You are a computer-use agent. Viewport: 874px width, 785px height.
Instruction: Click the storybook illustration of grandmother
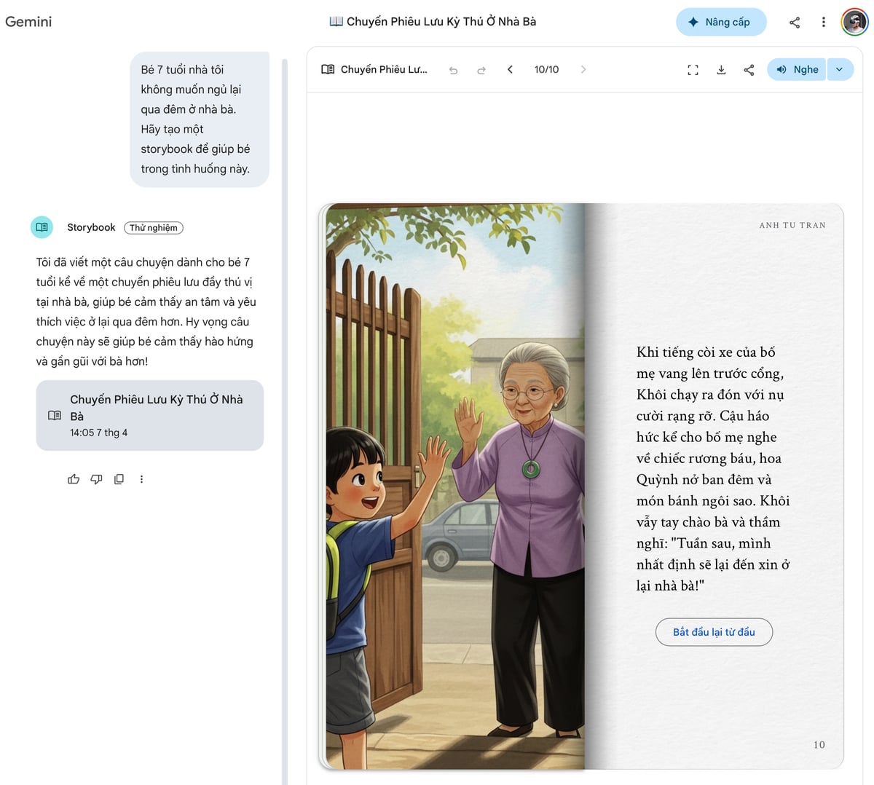(455, 486)
